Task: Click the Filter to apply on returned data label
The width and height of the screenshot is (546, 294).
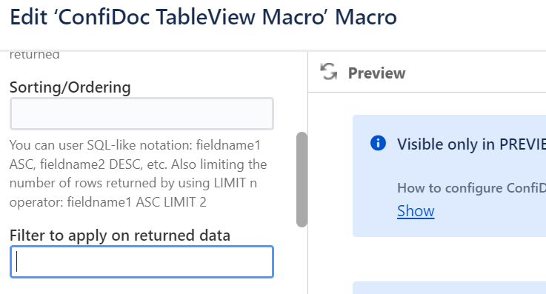Action: click(x=120, y=235)
